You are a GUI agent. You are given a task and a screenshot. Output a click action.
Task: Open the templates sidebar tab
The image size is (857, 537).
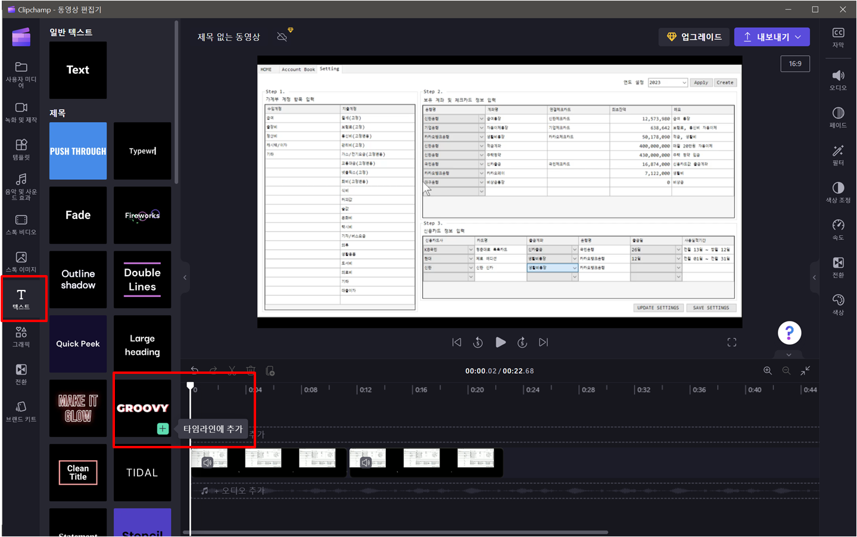21,149
